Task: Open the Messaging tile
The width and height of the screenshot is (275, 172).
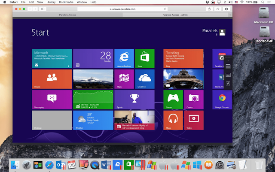Action: pyautogui.click(x=52, y=100)
